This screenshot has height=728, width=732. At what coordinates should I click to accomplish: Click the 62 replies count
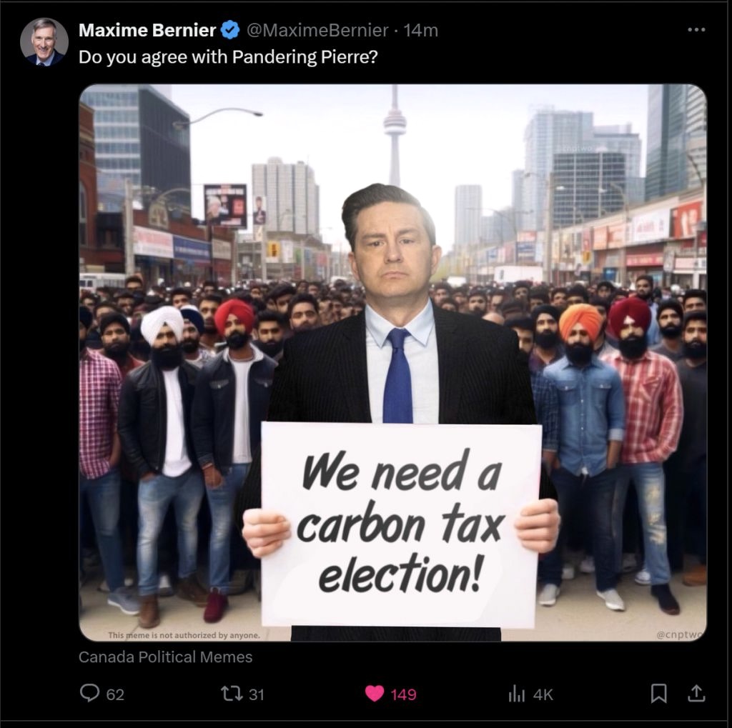click(x=115, y=695)
